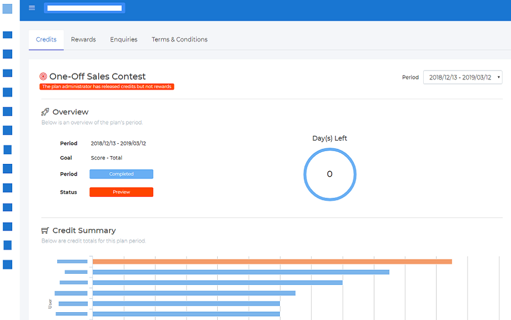Screen dimensions: 511x320
Task: Click the Day(s) Left progress circle
Action: (329, 174)
